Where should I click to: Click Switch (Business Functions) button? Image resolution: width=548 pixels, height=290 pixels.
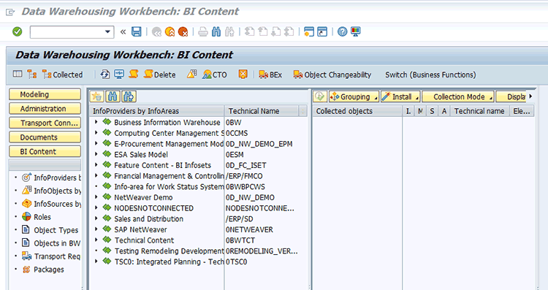click(430, 75)
